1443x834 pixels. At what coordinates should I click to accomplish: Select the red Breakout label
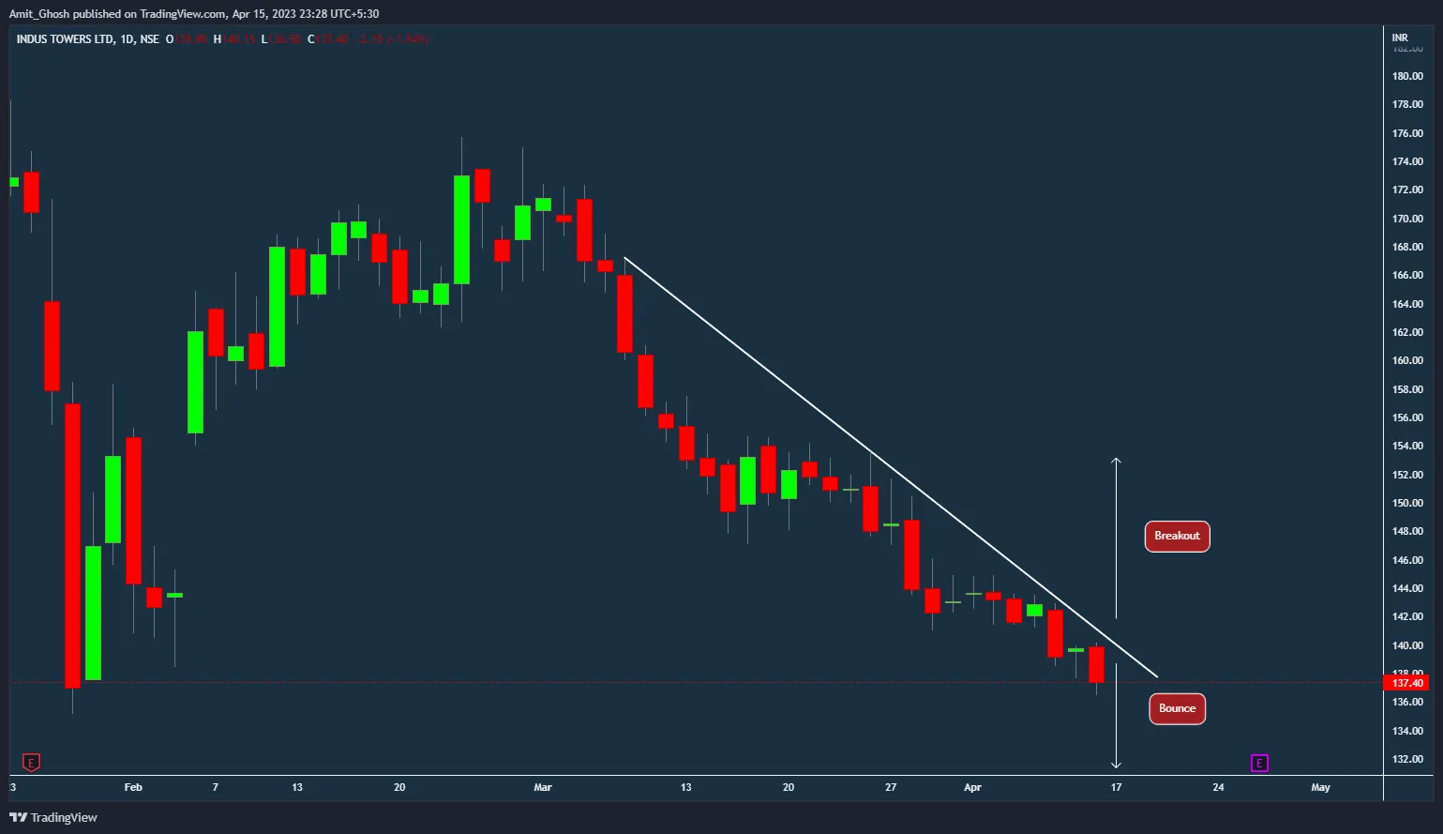(1177, 536)
